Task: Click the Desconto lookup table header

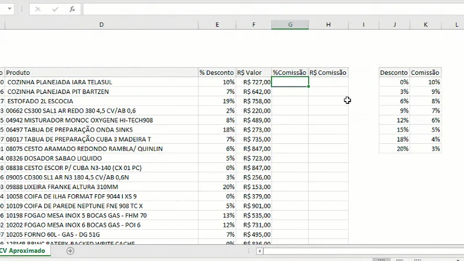Action: pos(394,72)
